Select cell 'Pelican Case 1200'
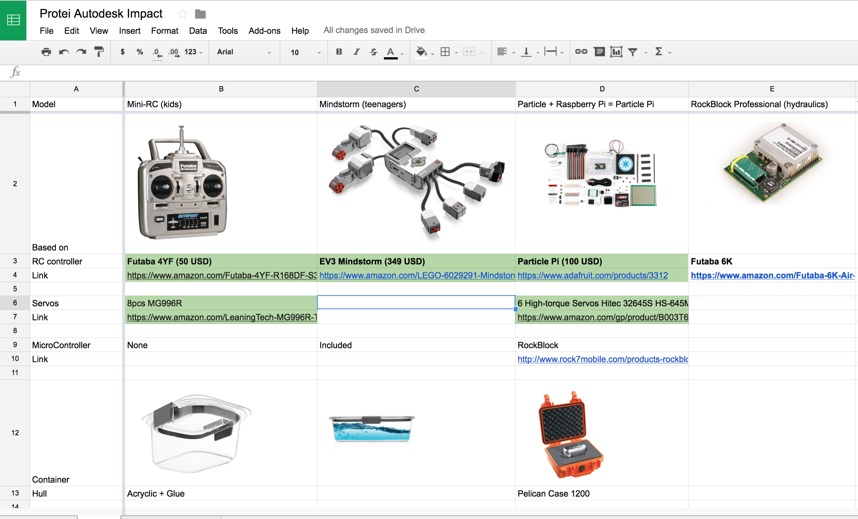Screen dimensions: 858x519 click(602, 494)
